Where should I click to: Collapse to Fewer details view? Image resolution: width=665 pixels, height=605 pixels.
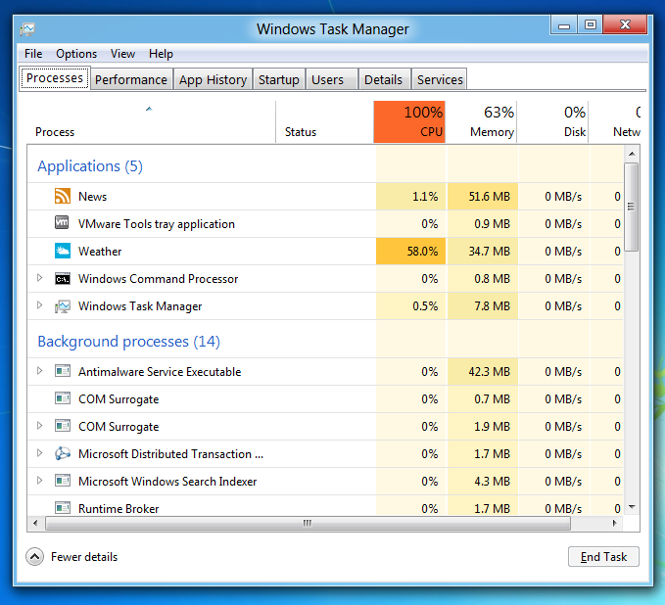(35, 557)
